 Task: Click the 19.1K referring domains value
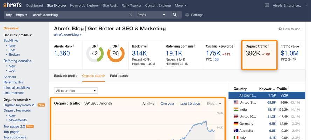click(174, 53)
